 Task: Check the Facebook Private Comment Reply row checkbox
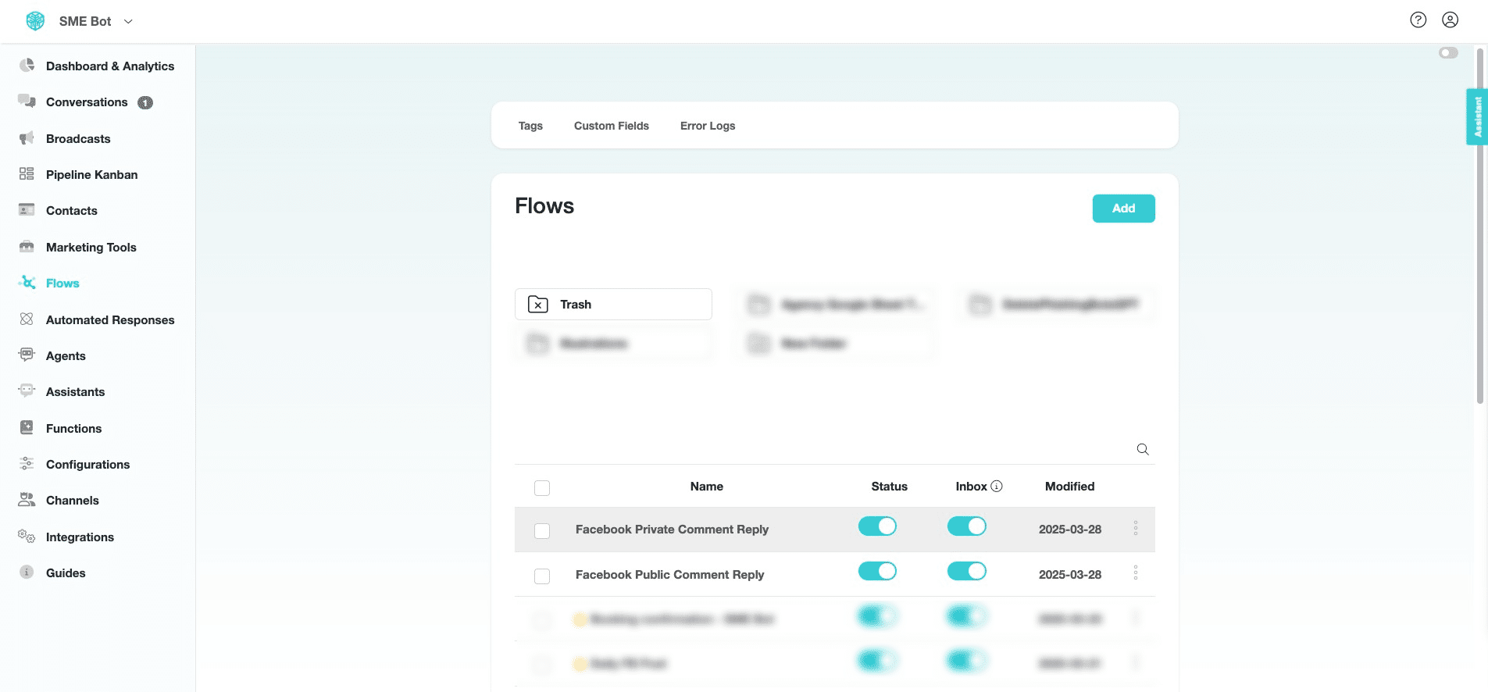542,531
